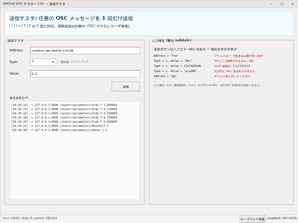Click validation row Address = "foo"
This screenshot has height=223, width=298.
pos(166,55)
